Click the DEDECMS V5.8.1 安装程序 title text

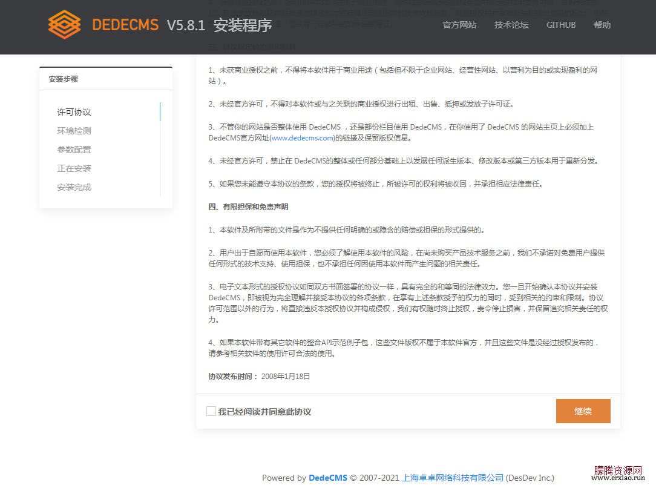[x=182, y=25]
